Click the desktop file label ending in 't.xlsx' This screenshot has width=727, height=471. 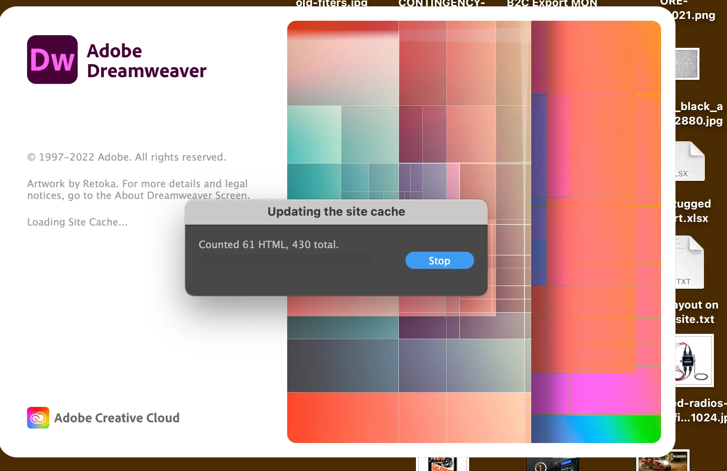693,211
